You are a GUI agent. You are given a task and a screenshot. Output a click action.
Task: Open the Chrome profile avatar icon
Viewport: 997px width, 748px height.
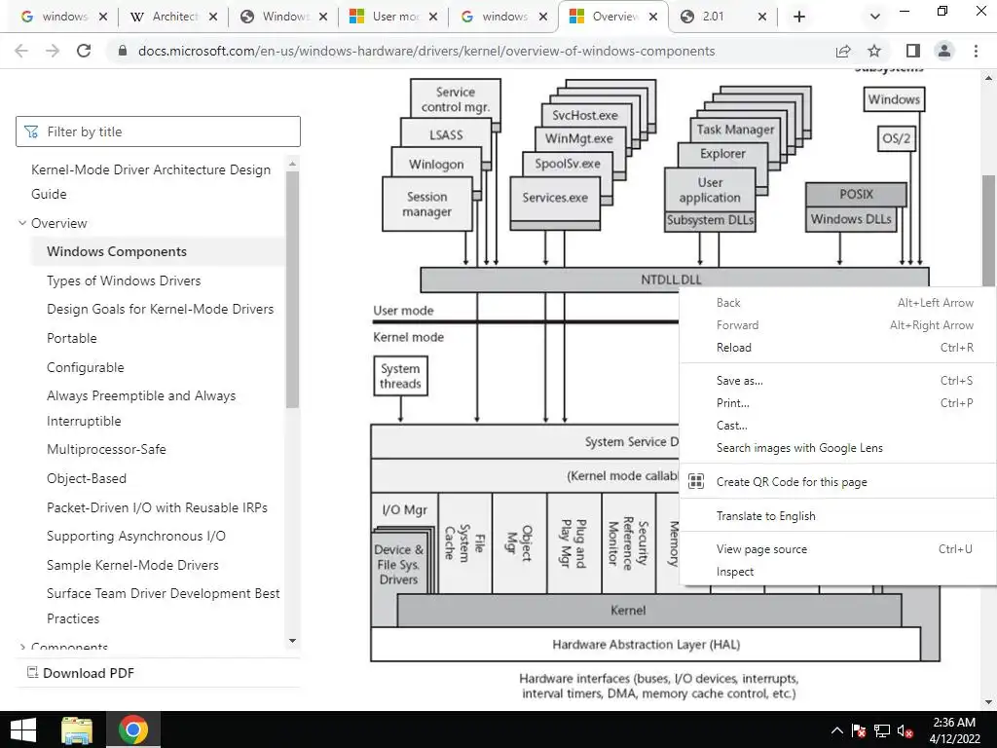click(944, 51)
